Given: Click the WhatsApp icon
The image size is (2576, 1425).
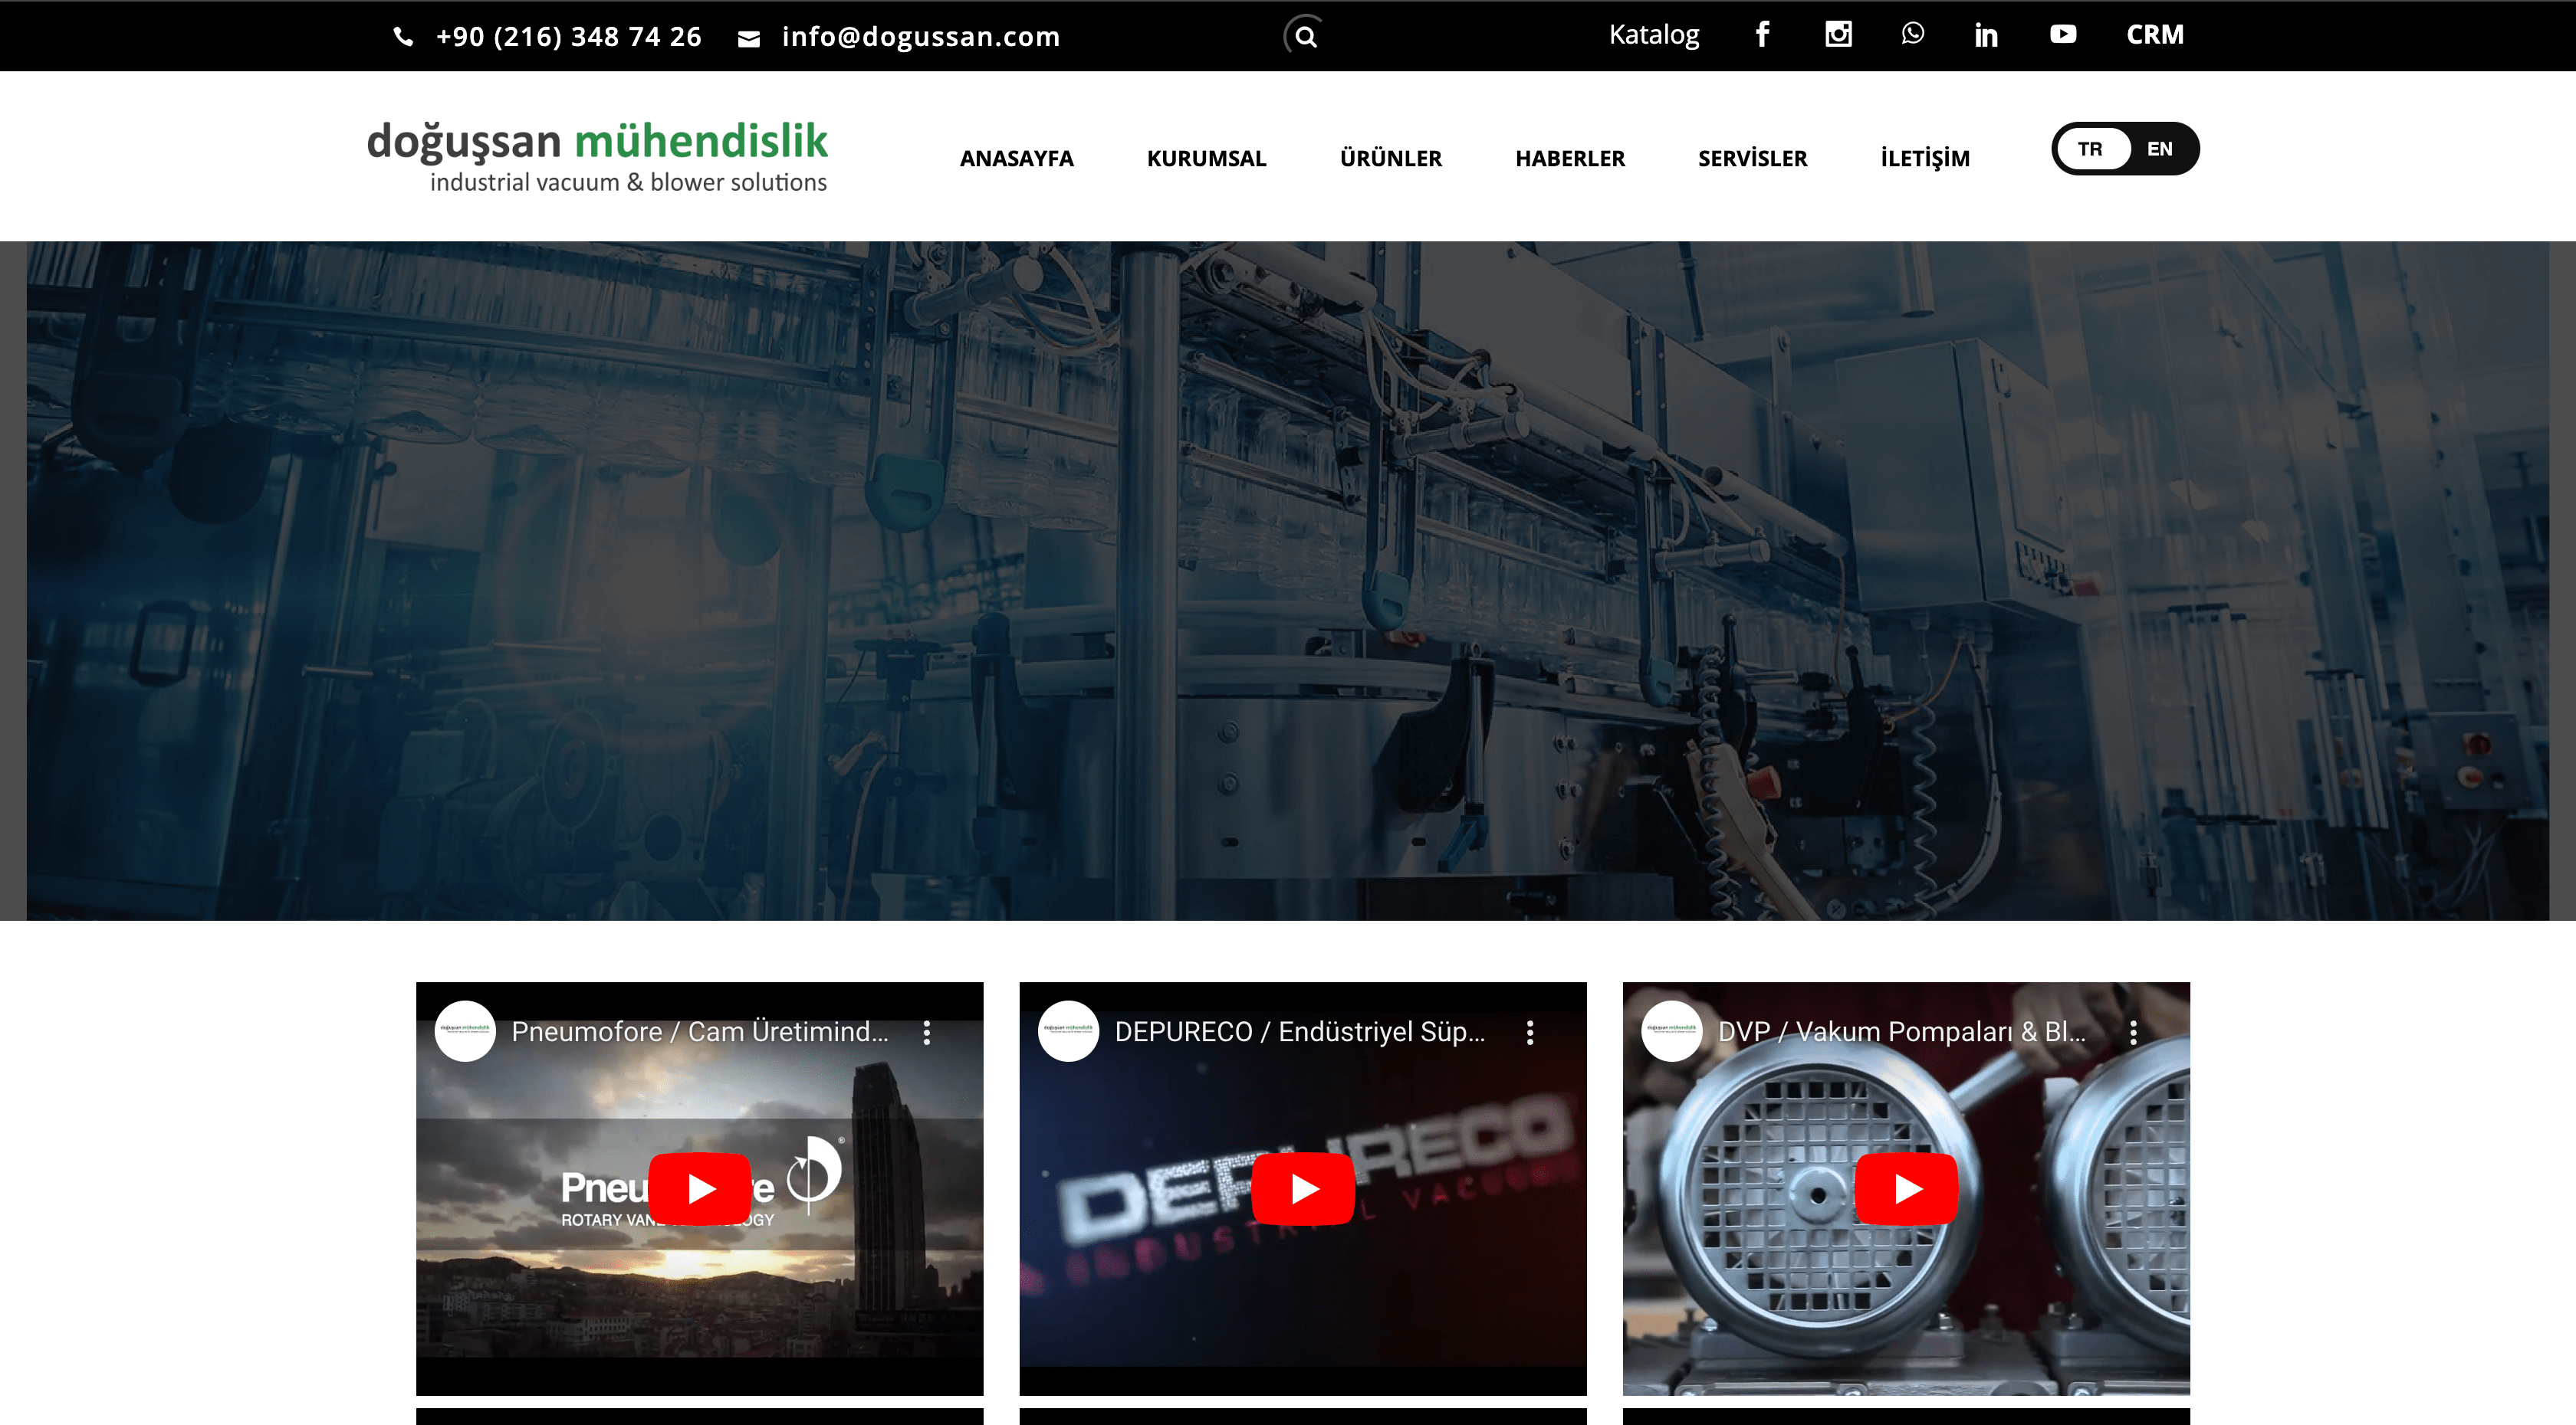Looking at the screenshot, I should tap(1912, 34).
